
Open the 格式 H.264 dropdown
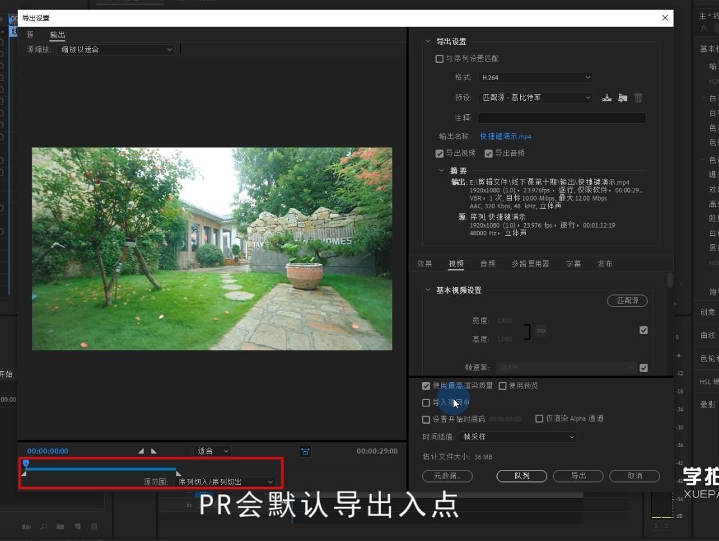click(536, 78)
